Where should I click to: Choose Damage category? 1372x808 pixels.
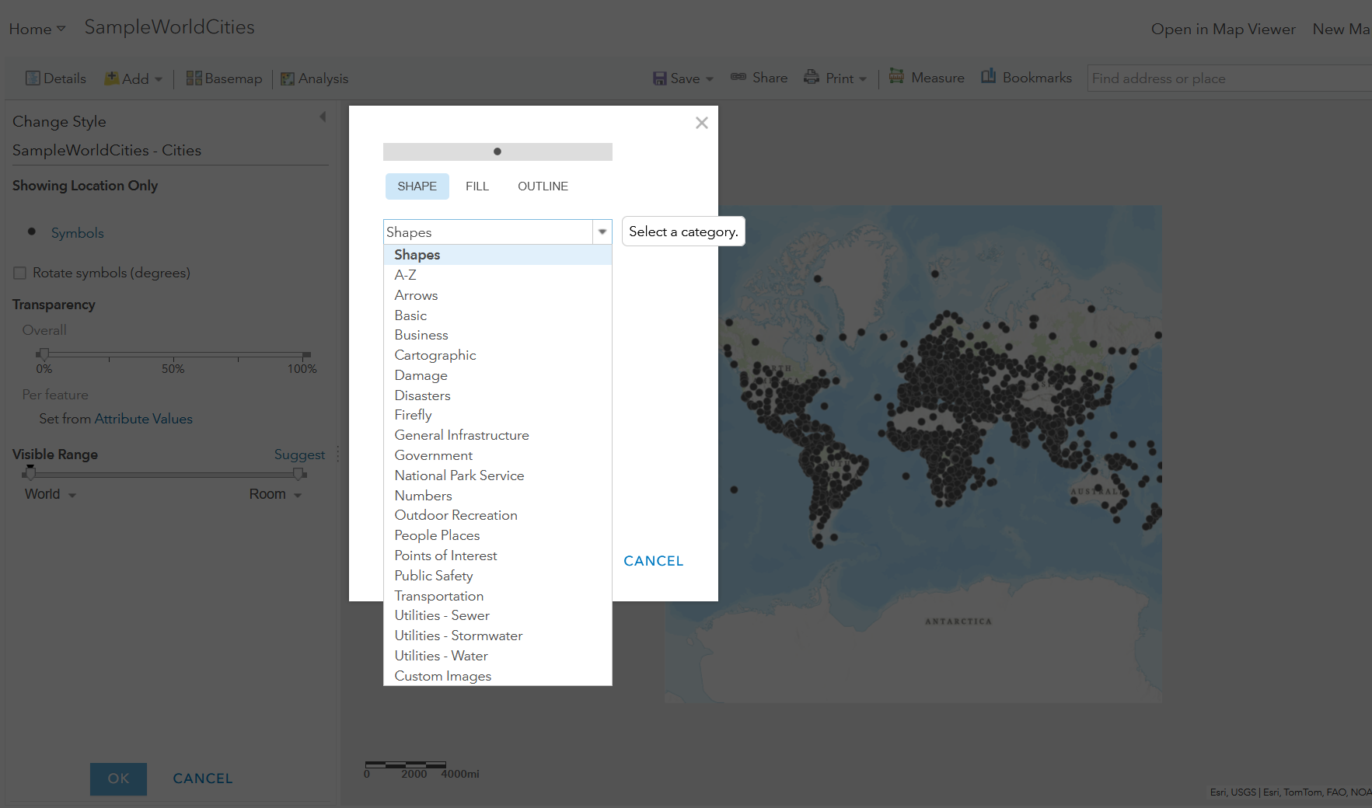click(x=497, y=375)
